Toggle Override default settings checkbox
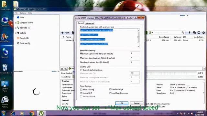This screenshot has width=207, height=116. [x=81, y=70]
